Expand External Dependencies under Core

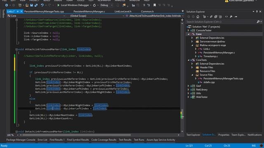[192, 38]
